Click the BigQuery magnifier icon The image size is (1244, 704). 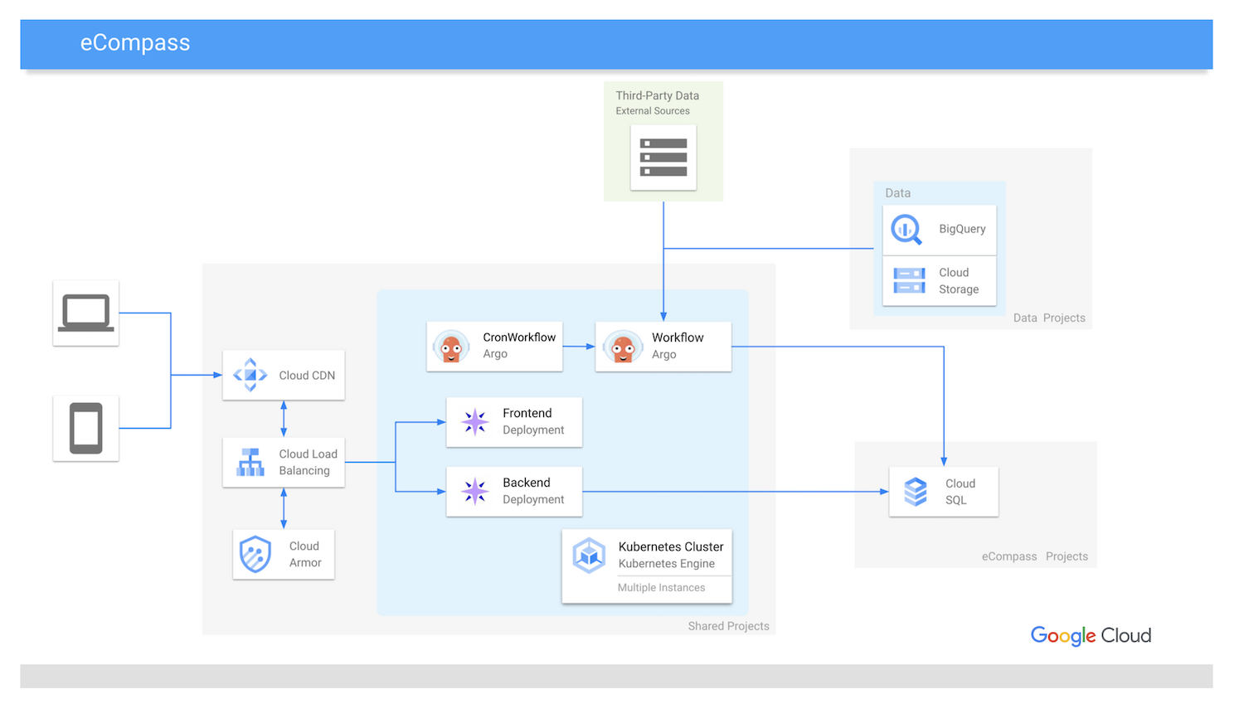906,230
